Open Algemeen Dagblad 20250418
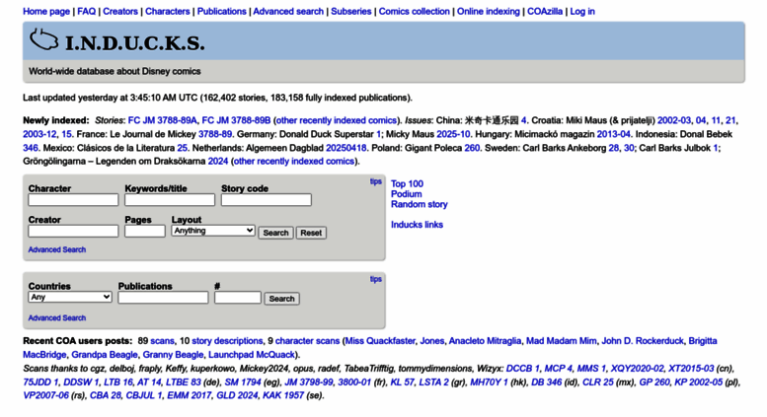 point(346,148)
